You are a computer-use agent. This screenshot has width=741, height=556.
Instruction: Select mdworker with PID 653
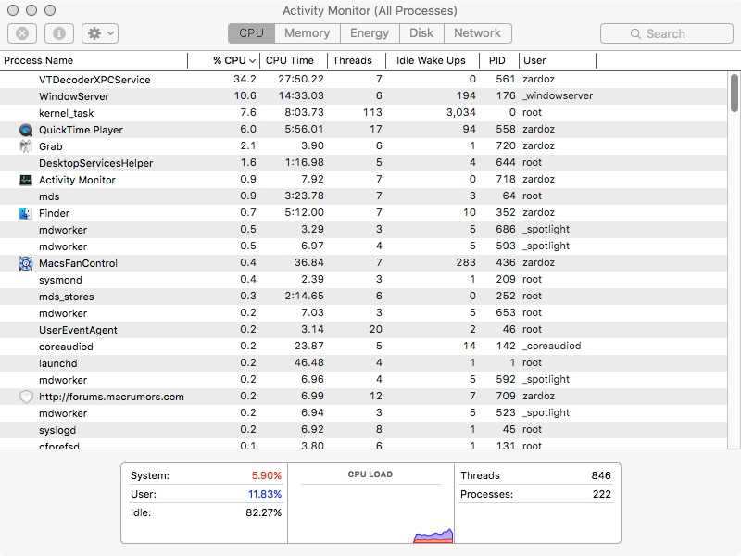pyautogui.click(x=363, y=313)
